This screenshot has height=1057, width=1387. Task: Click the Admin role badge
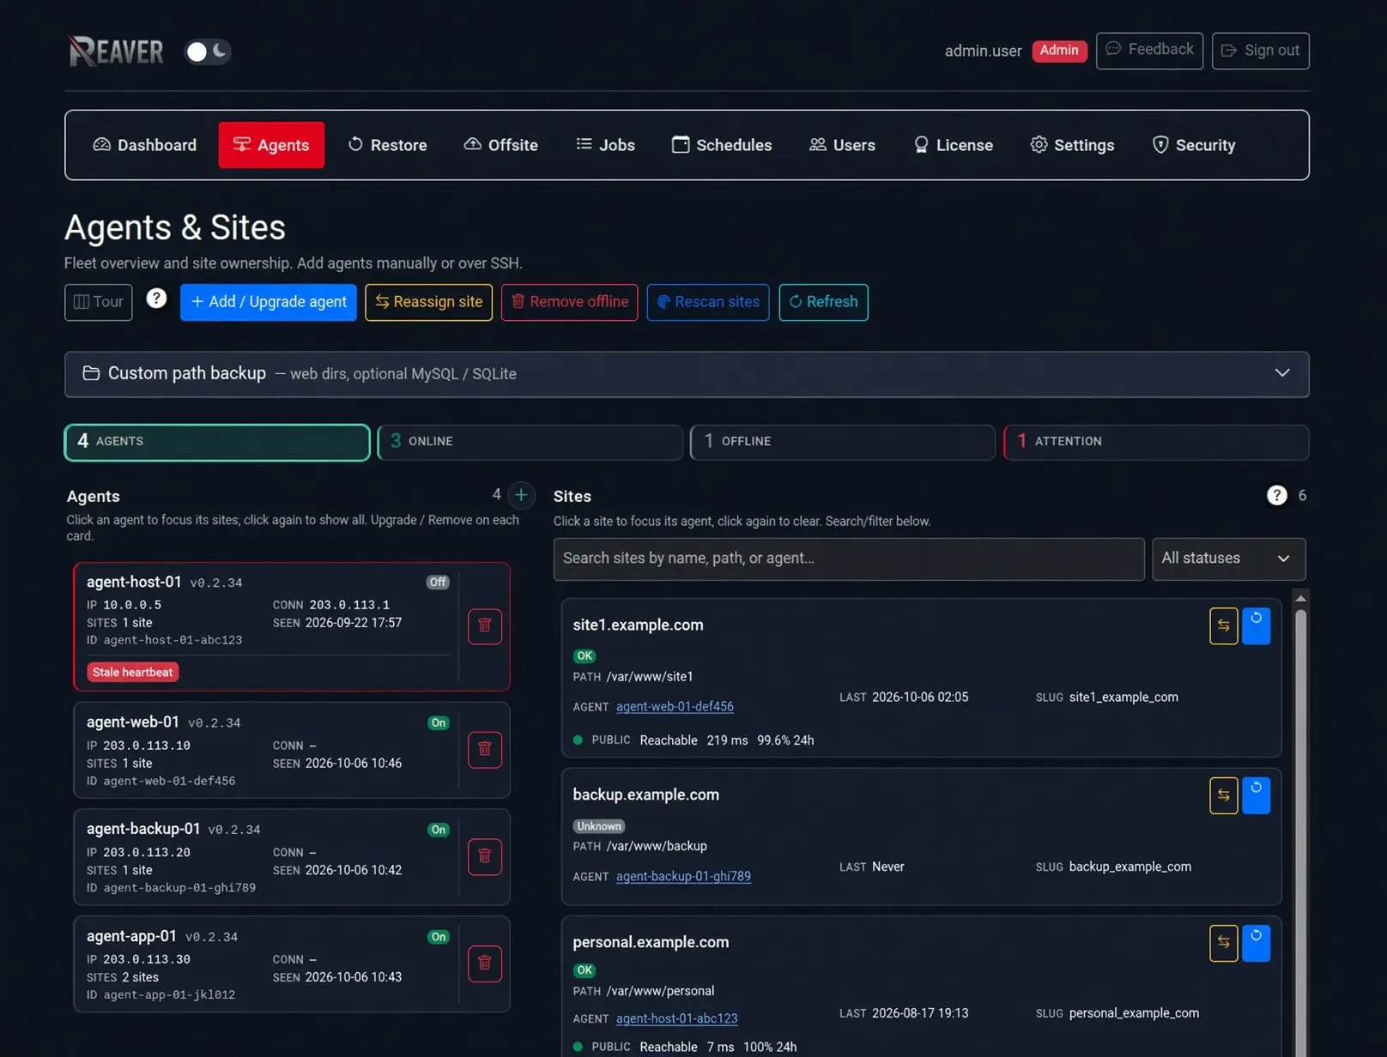(1059, 51)
